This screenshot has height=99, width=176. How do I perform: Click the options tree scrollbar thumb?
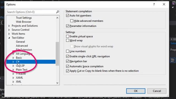pyautogui.click(x=57, y=54)
